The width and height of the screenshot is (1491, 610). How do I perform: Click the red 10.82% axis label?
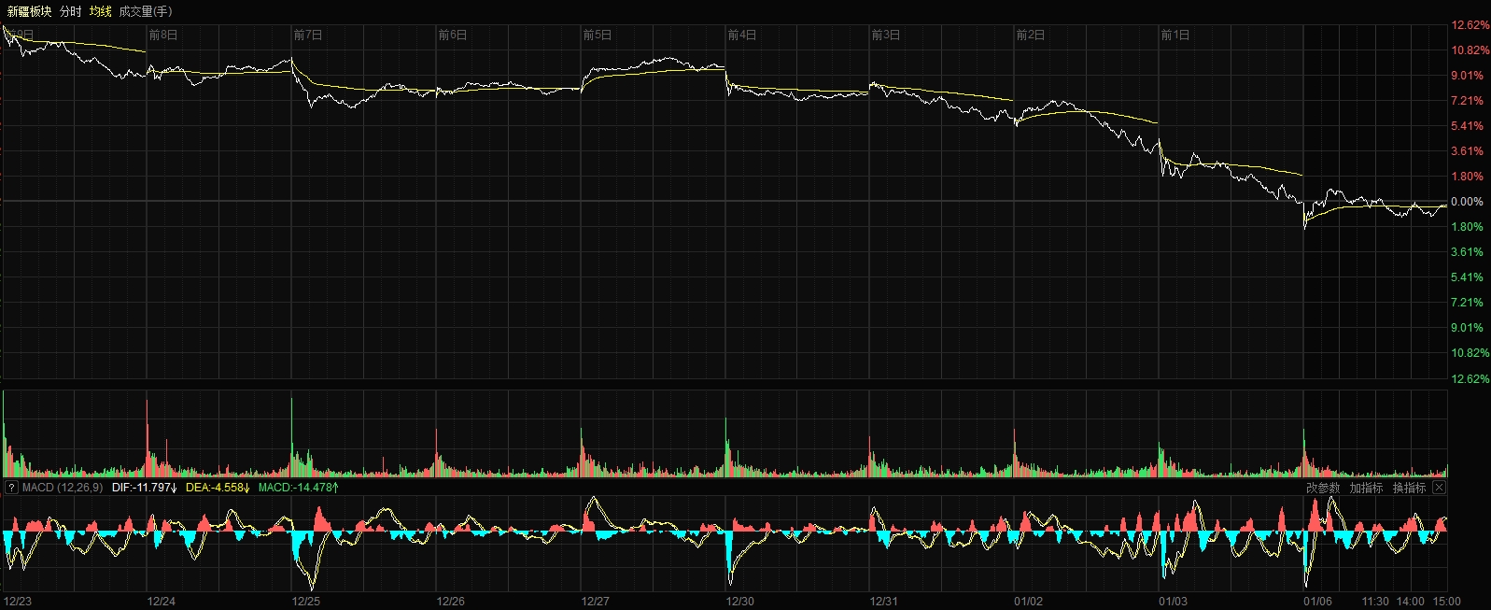[x=1470, y=50]
